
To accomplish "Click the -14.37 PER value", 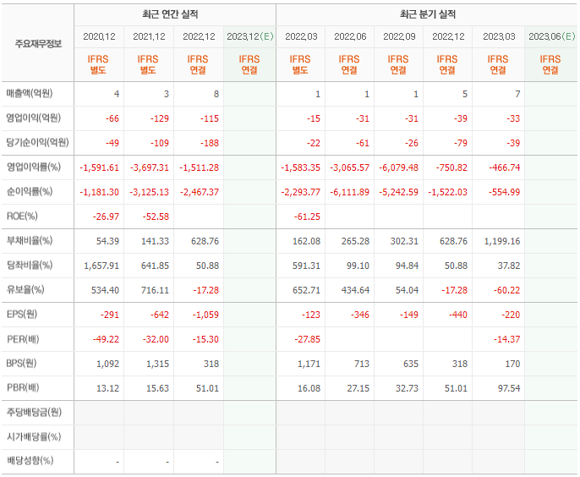I will [x=506, y=339].
